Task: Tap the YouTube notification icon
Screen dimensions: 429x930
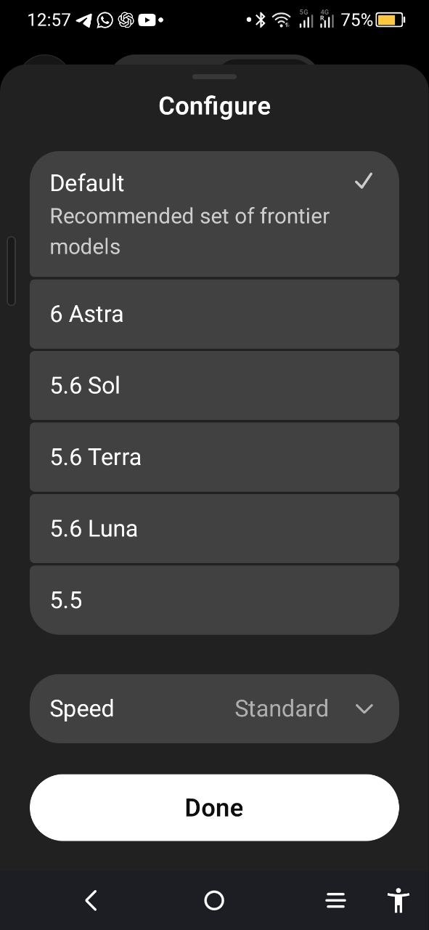Action: point(147,20)
